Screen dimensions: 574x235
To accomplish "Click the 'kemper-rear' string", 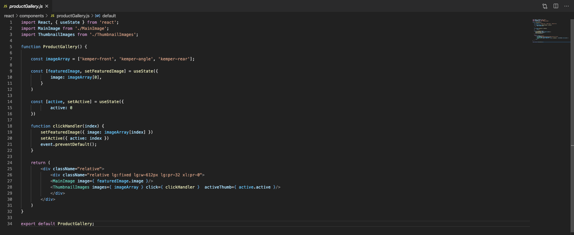I will pos(174,59).
